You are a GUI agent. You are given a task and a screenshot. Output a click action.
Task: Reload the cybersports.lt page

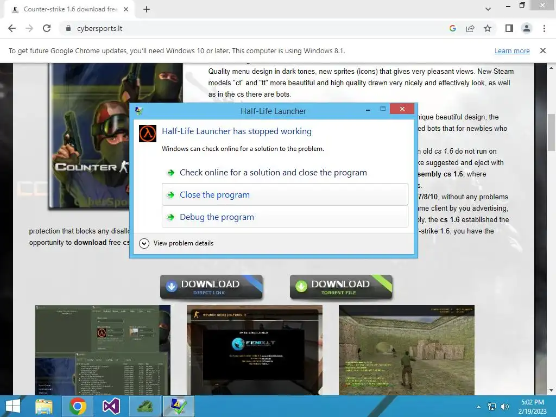47,28
